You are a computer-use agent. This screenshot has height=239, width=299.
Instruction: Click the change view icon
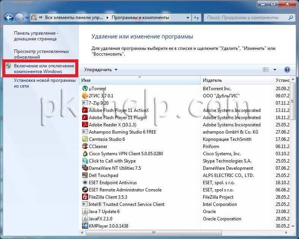(266, 70)
